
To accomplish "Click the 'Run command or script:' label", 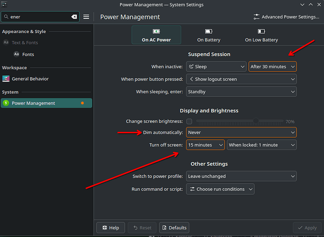I will 157,189.
